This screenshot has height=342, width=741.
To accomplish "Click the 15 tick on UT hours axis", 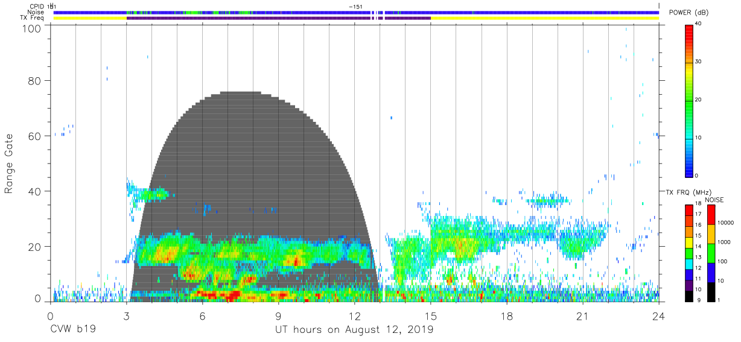I will pos(431,316).
